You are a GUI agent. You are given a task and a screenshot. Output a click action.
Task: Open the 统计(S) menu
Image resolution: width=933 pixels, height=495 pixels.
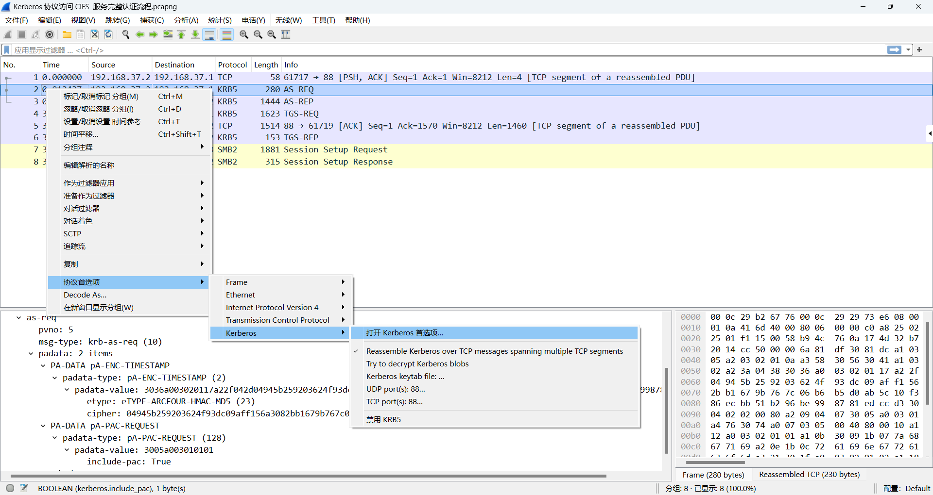[220, 20]
